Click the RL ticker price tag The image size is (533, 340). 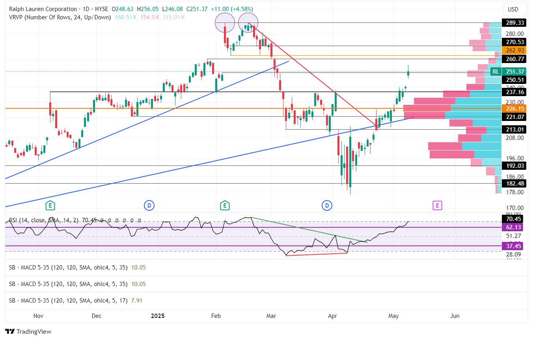point(496,71)
